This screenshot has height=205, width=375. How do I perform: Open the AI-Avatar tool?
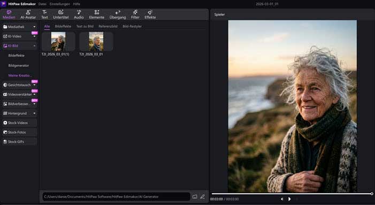click(28, 14)
